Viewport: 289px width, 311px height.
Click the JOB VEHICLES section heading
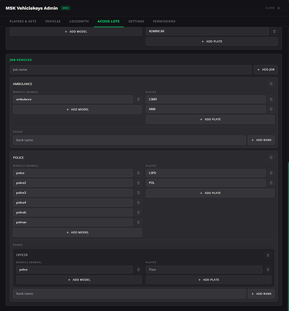(20, 60)
